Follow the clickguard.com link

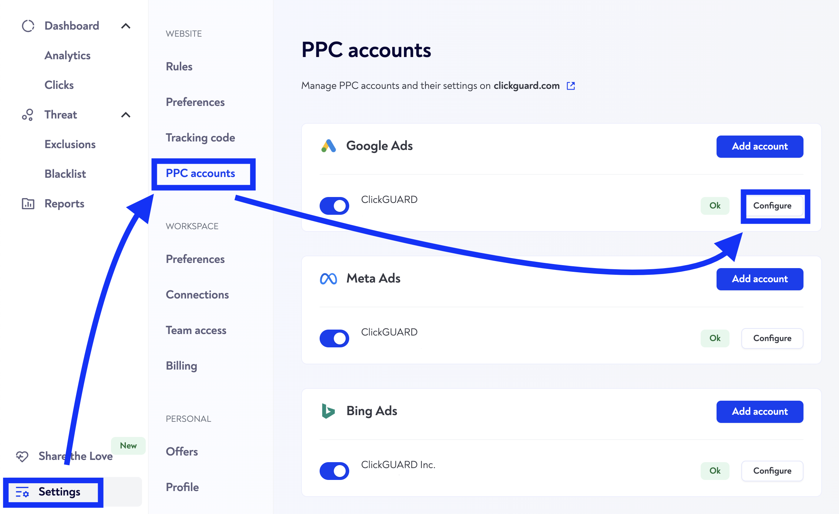point(526,86)
